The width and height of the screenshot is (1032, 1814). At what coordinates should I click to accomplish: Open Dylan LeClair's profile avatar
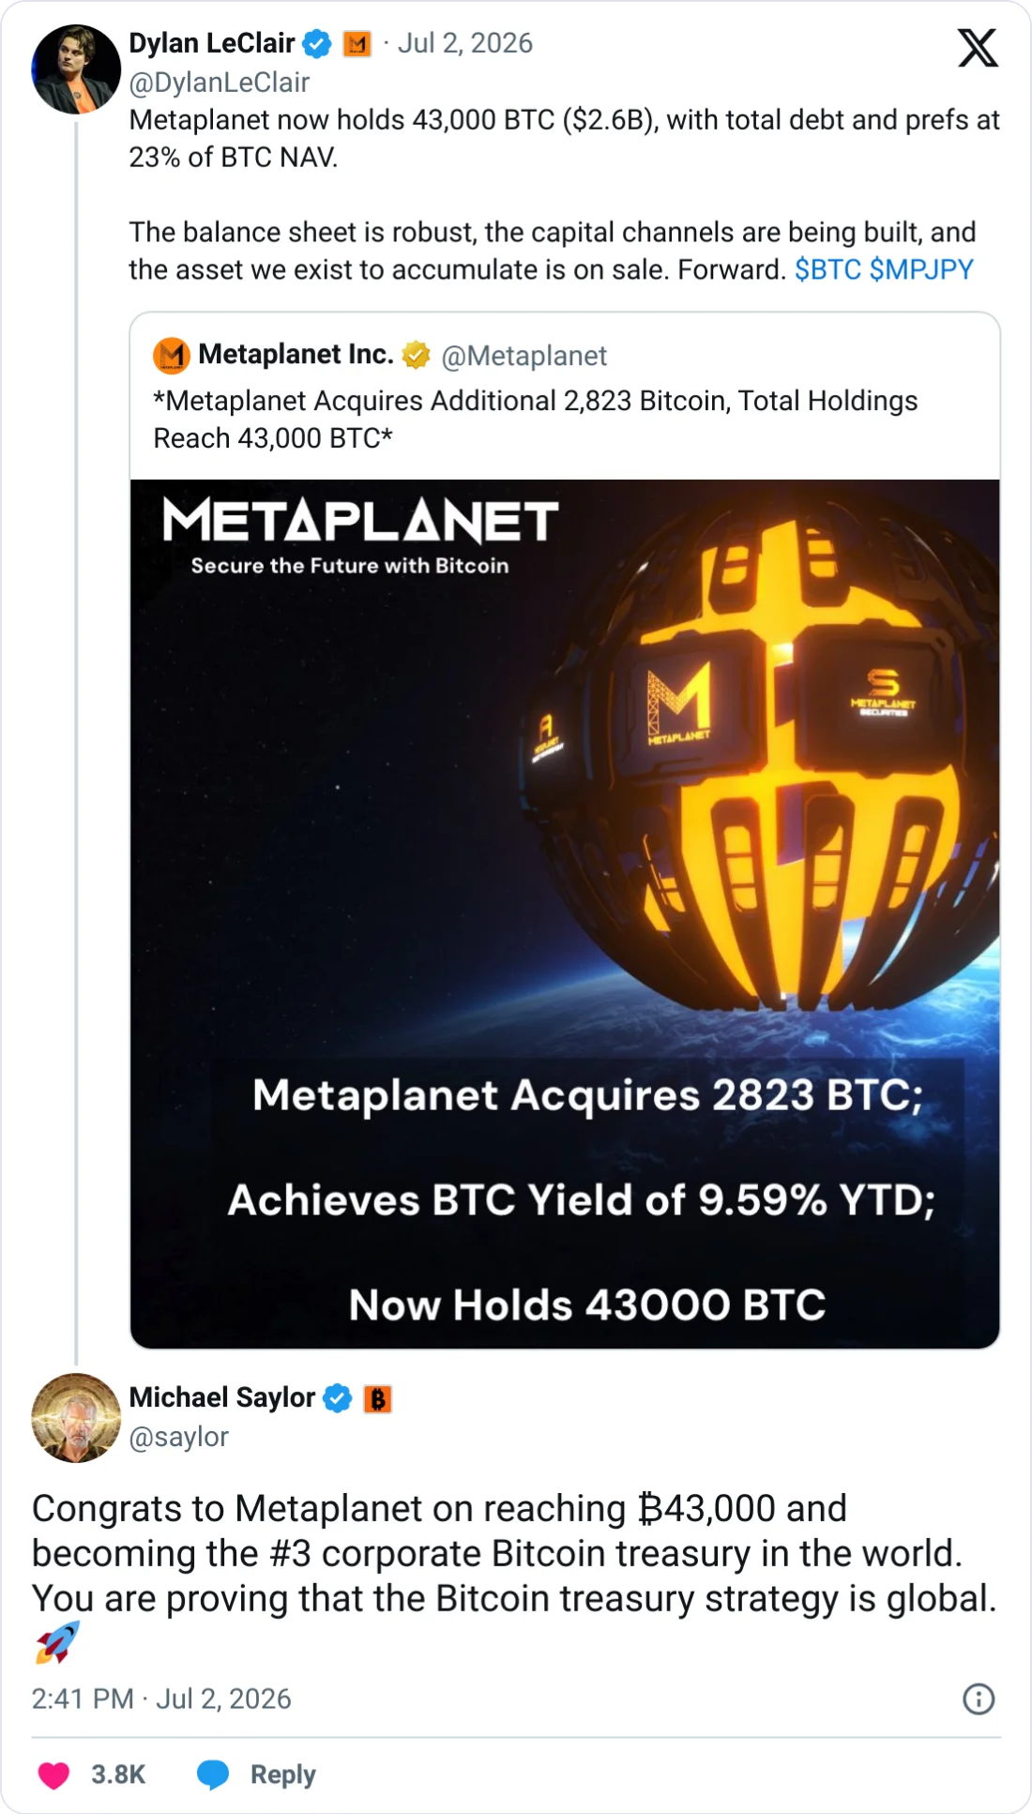[76, 69]
